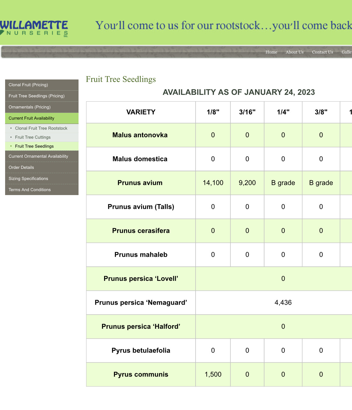Screen dimensions: 352x410
Task: Click Malus domestica 3/16" cell
Action: 247,159
